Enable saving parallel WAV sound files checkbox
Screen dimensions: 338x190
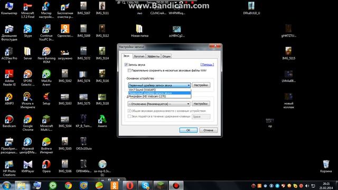[x=129, y=70]
